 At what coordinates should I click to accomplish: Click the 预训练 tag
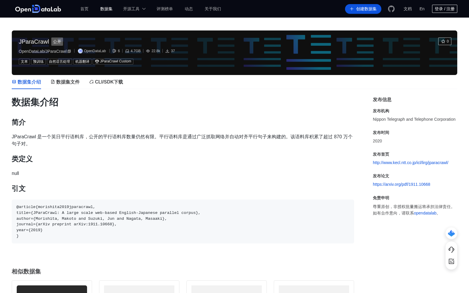[x=38, y=62]
